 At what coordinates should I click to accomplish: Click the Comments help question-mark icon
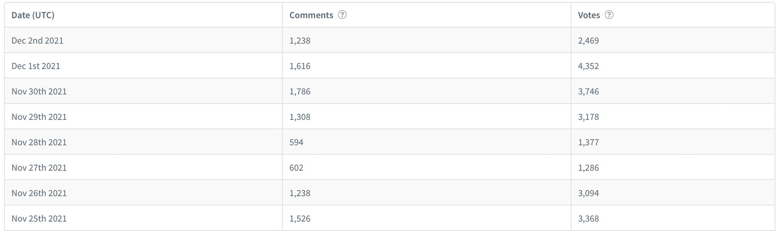tap(342, 15)
